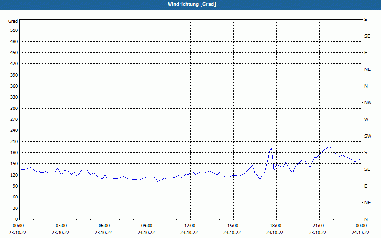Click the 23.10.22 date under 03:00
This screenshot has height=238, width=381.
coord(60,232)
